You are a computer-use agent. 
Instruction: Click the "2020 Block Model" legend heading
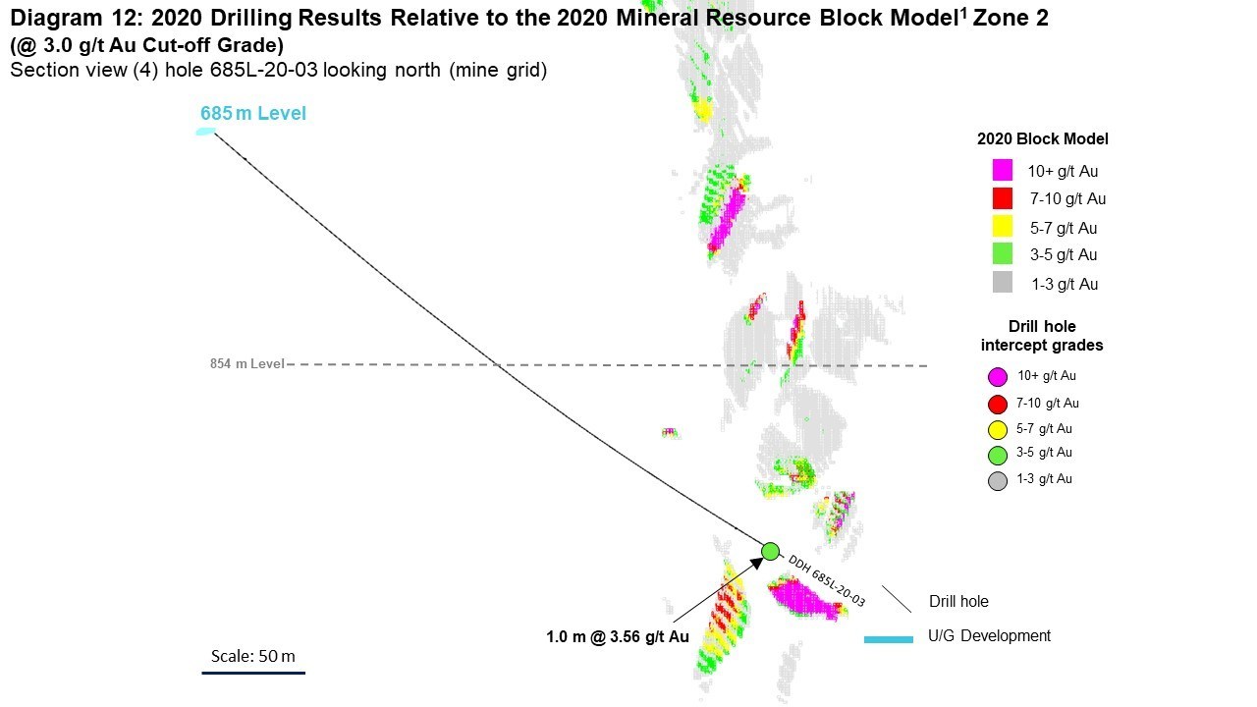click(x=1042, y=139)
